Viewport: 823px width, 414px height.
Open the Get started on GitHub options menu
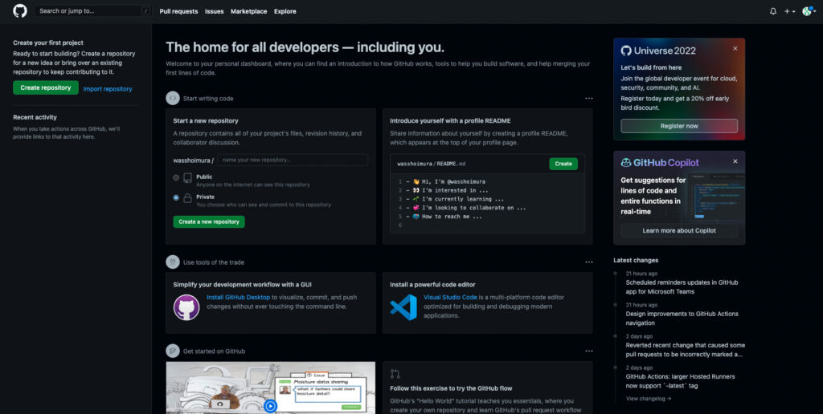(589, 351)
